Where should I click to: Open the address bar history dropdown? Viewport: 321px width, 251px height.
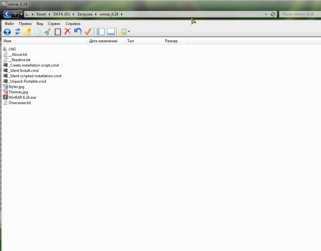(x=266, y=14)
